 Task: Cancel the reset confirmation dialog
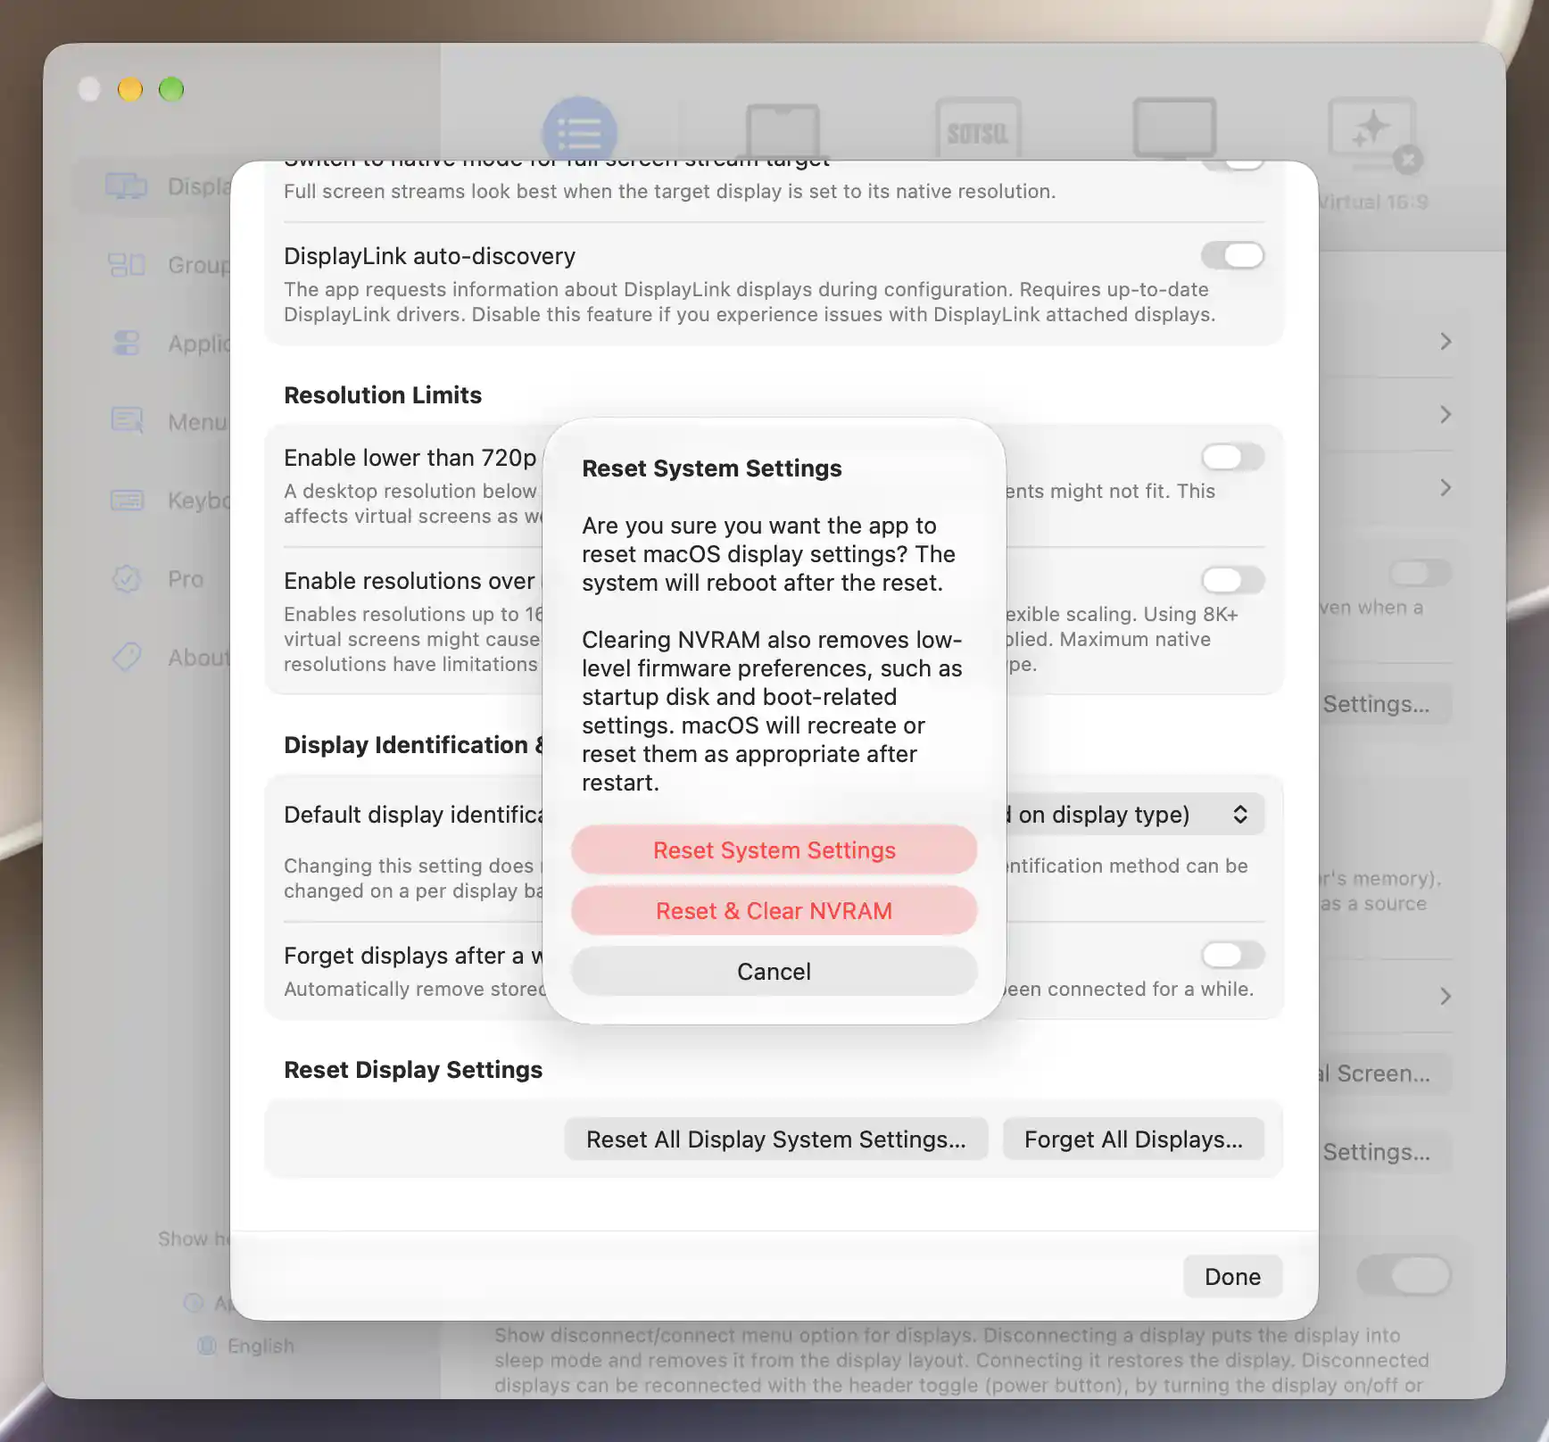point(774,972)
